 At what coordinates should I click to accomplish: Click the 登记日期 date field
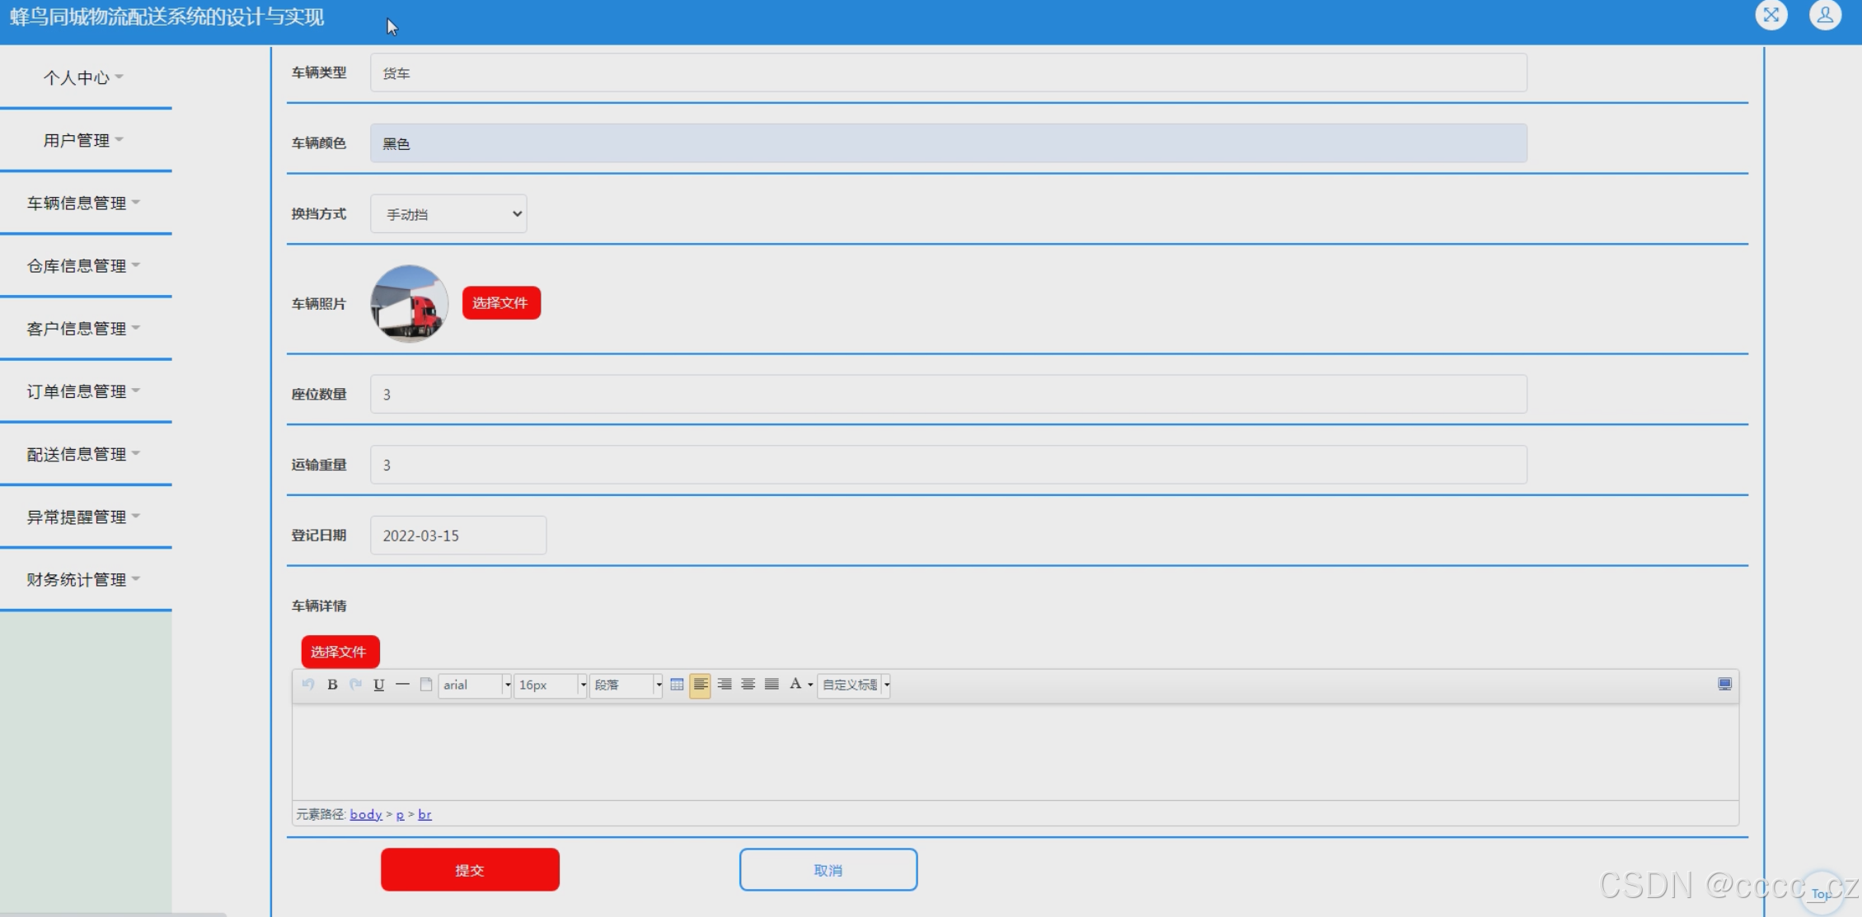[x=457, y=536]
